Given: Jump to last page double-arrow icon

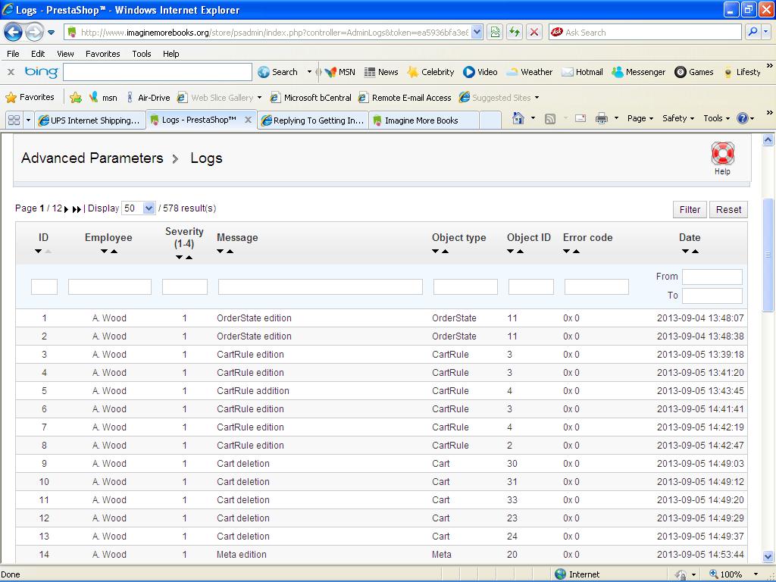Looking at the screenshot, I should pyautogui.click(x=77, y=209).
